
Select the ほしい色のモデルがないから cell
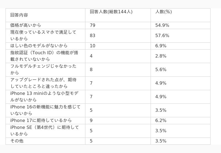(39, 46)
